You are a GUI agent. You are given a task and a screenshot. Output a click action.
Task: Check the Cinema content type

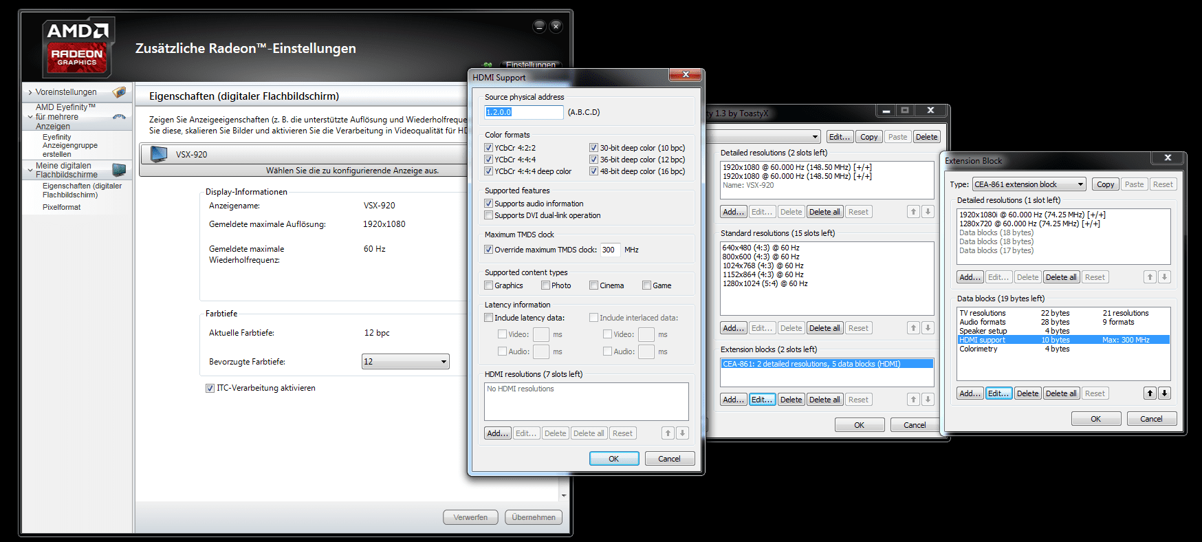593,285
